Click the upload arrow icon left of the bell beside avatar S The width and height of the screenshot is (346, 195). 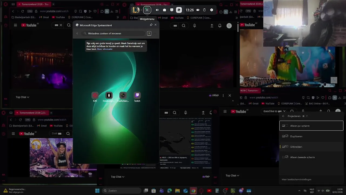(212, 26)
